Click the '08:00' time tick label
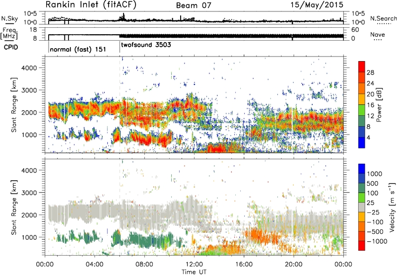The height and width of the screenshot is (275, 397). 144,265
